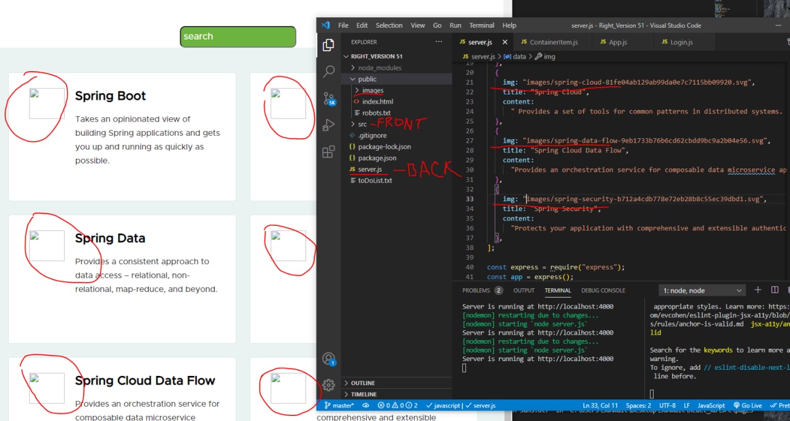This screenshot has height=421, width=790.
Task: Open the File menu
Action: click(343, 25)
